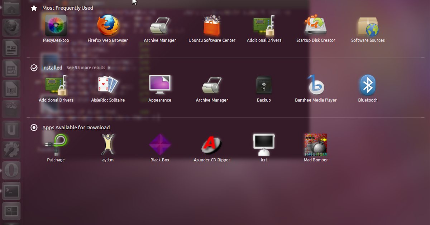Viewport: 430px width, 225px height.
Task: Click the Installed section header
Action: [52, 67]
